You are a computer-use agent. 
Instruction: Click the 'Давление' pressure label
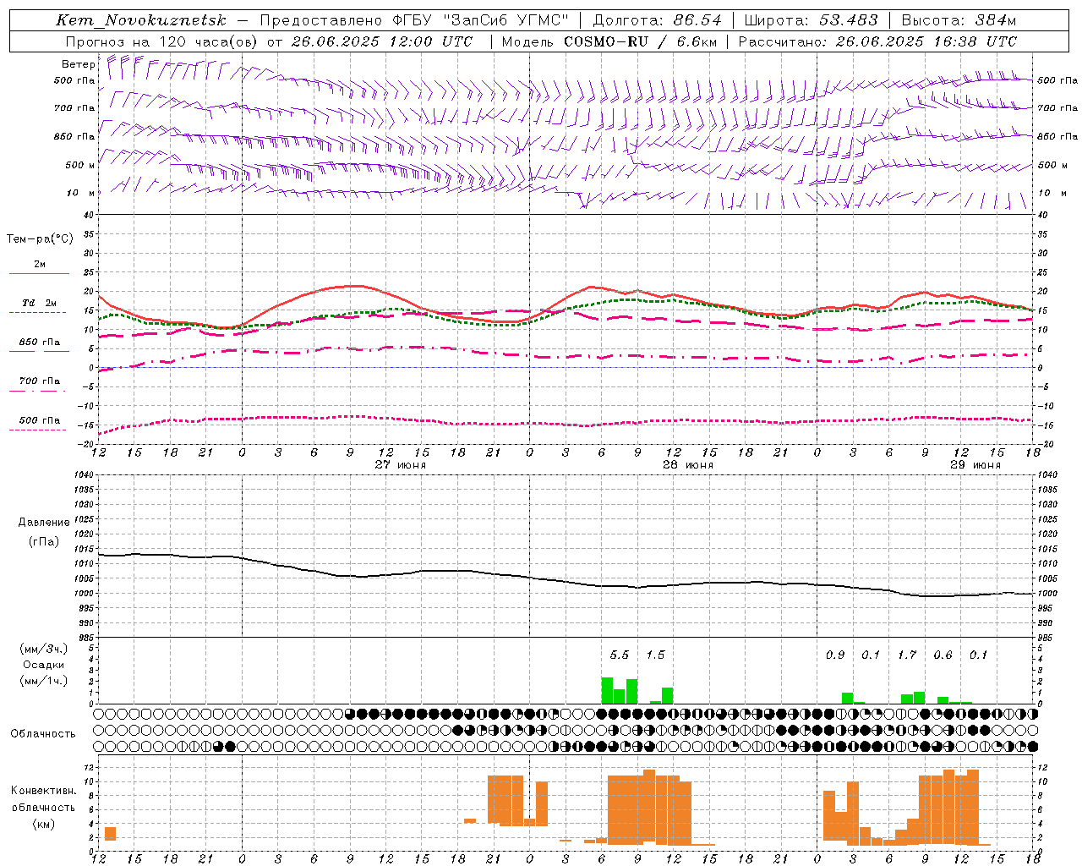[44, 523]
